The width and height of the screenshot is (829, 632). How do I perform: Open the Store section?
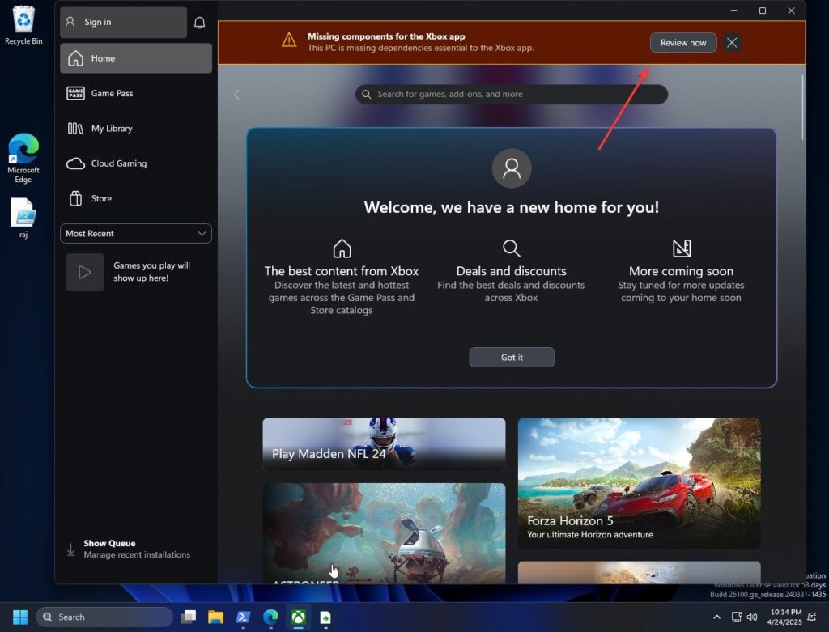(136, 198)
